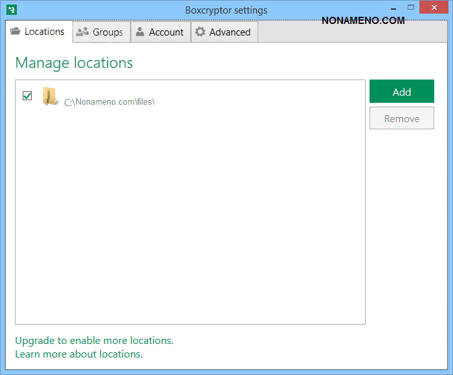Open the Groups tab

pyautogui.click(x=101, y=32)
